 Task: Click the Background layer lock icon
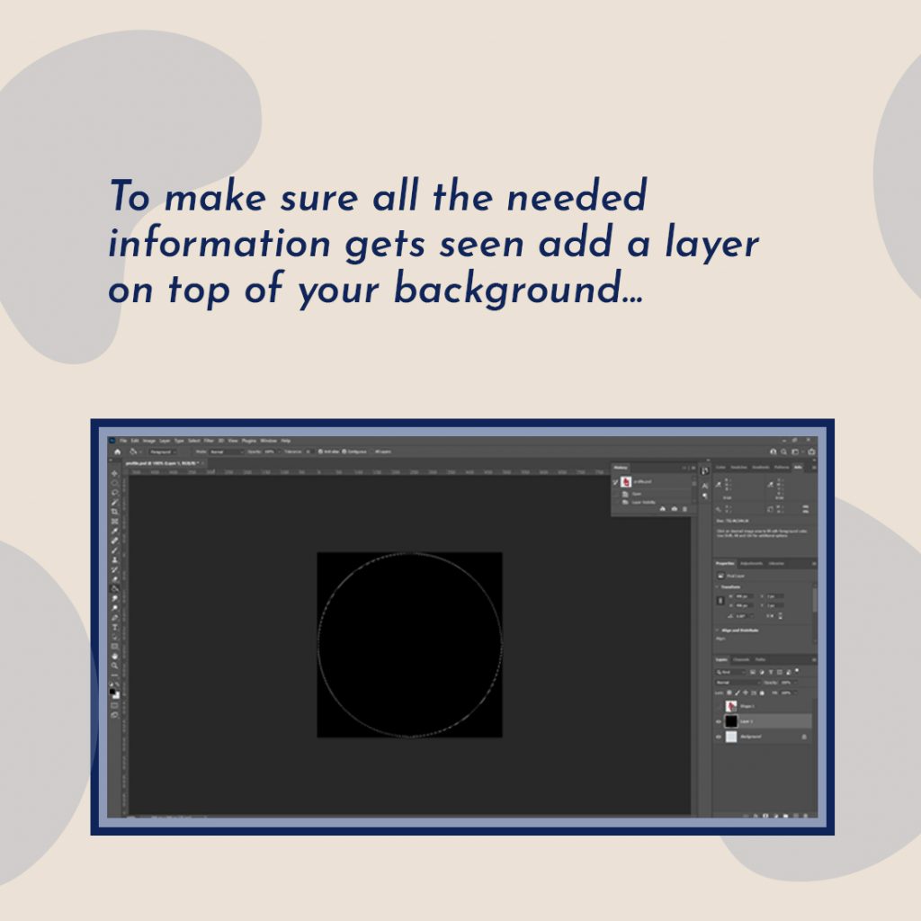tap(804, 737)
